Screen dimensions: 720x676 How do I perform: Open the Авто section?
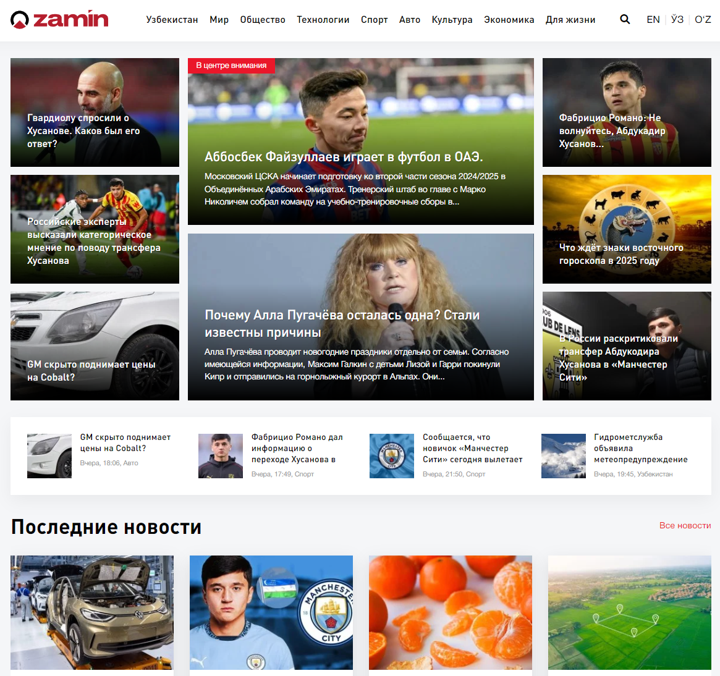pos(410,20)
